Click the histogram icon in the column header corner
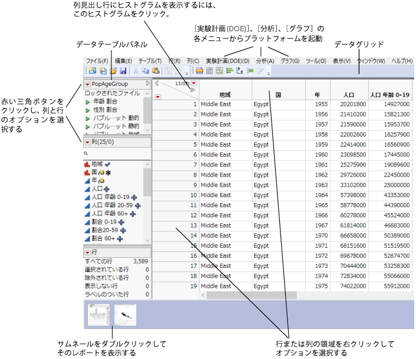This screenshot has height=359, width=416. coord(192,89)
